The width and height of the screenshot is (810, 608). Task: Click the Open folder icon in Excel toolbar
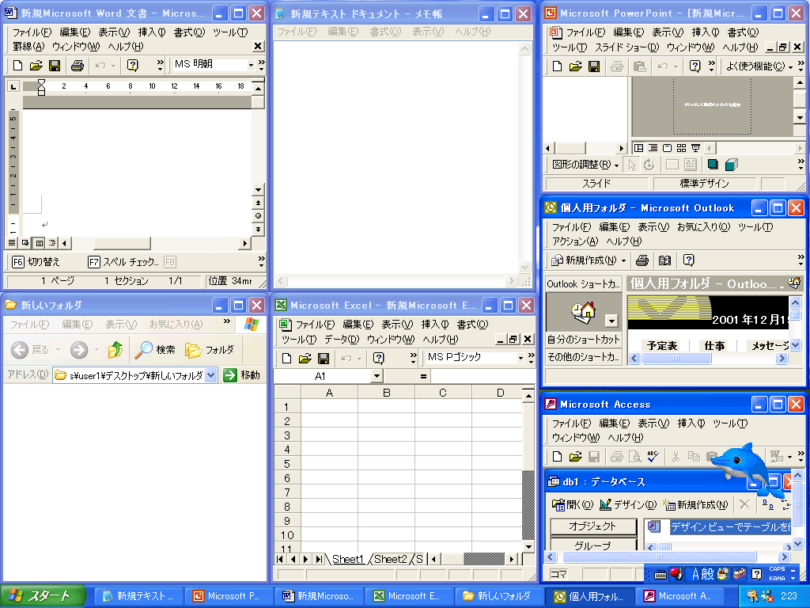[x=305, y=358]
